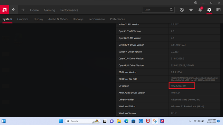Open Windows widgets icon in taskbar

point(4,121)
